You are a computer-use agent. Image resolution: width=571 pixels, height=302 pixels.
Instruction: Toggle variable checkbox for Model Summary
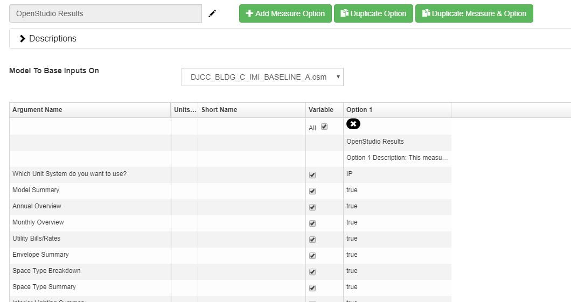point(312,191)
